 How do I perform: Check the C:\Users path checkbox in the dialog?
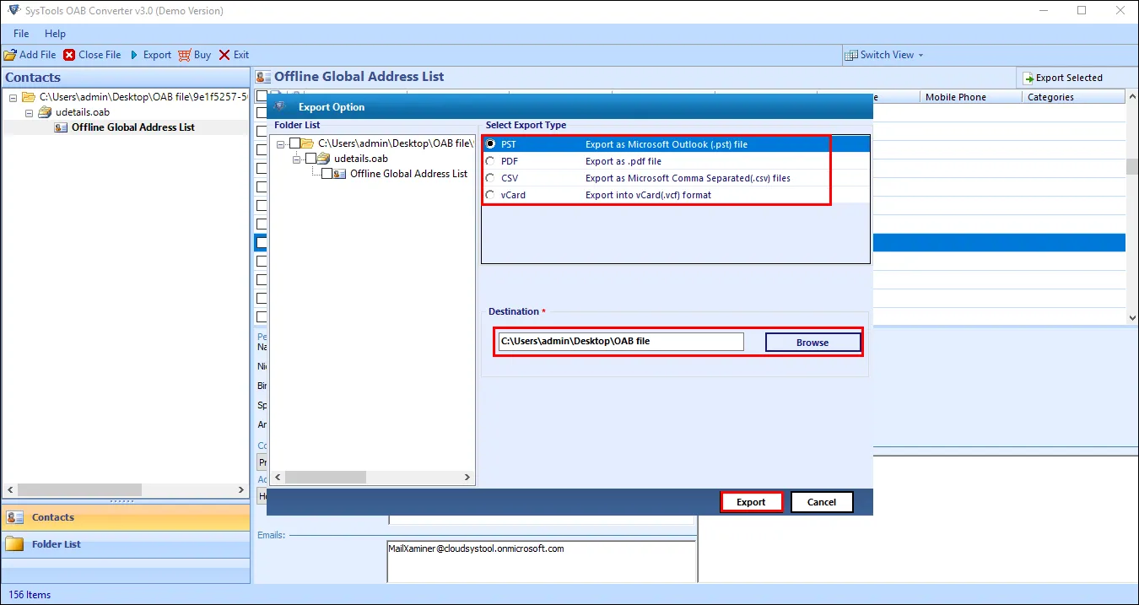(x=294, y=143)
